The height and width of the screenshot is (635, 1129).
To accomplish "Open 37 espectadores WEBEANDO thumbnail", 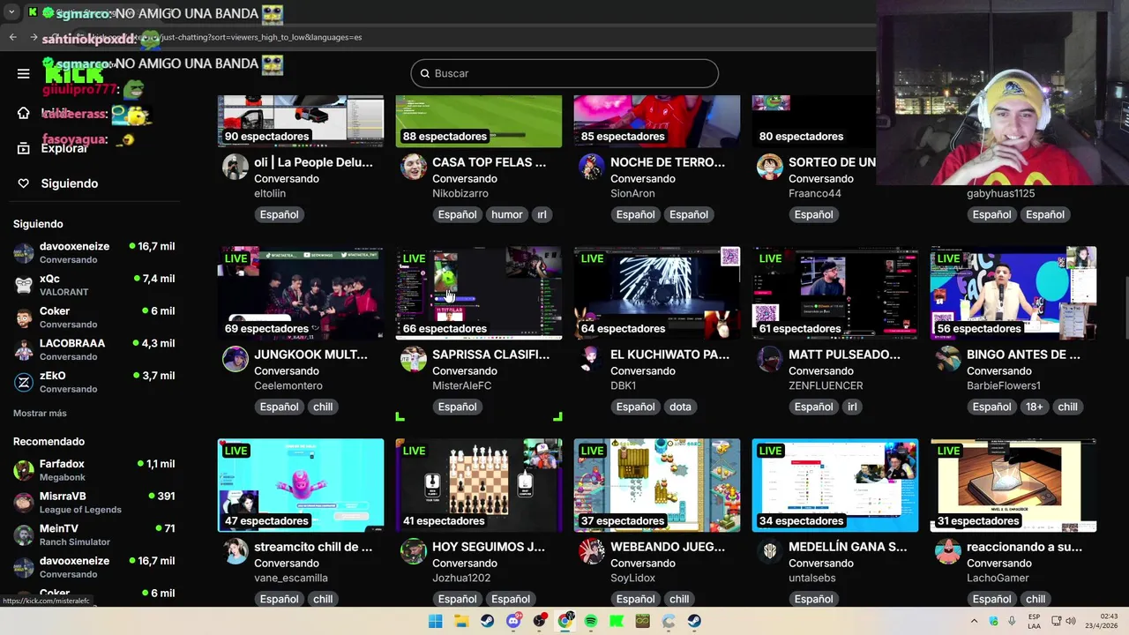I will point(657,485).
